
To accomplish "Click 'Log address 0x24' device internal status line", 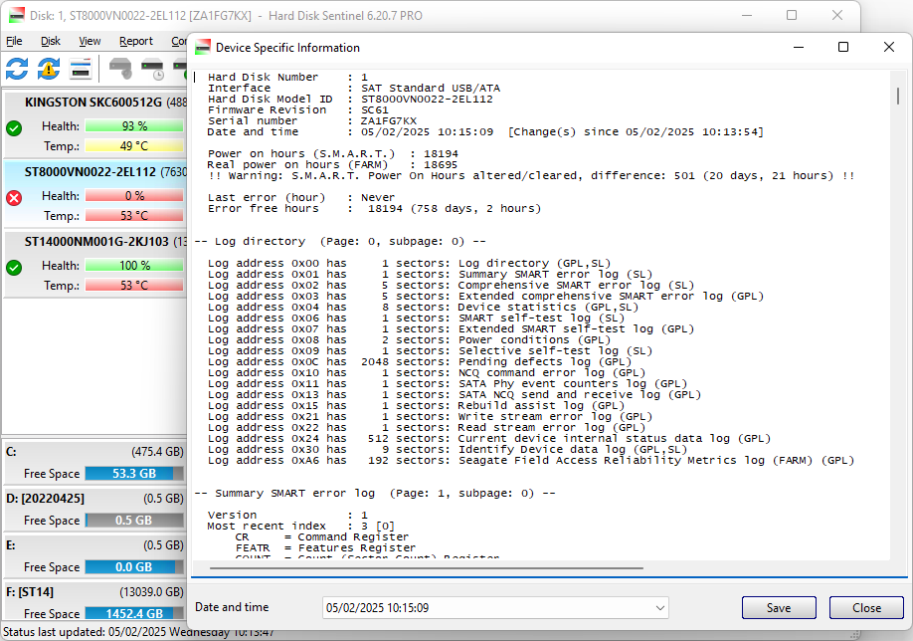I will [489, 438].
